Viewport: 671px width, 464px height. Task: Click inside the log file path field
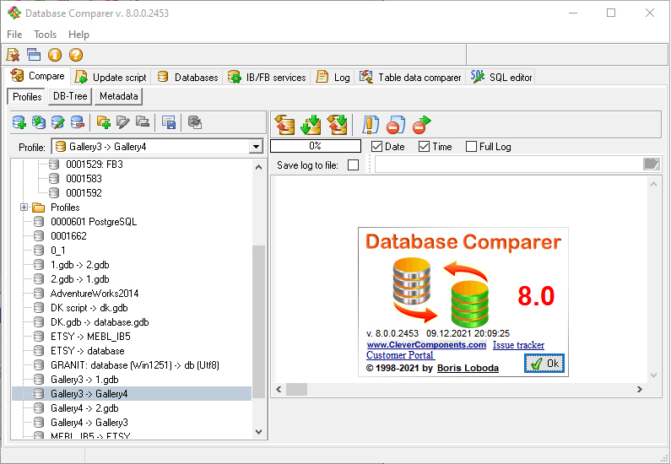509,165
